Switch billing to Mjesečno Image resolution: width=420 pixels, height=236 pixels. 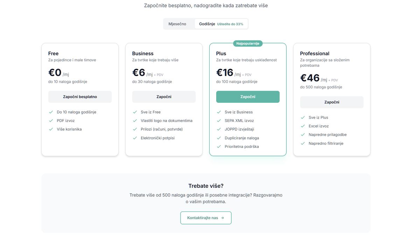[x=178, y=23]
